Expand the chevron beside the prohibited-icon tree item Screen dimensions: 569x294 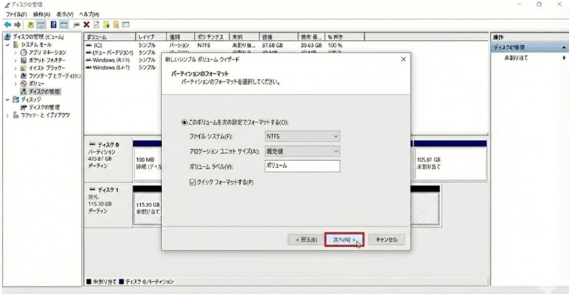[x=16, y=83]
